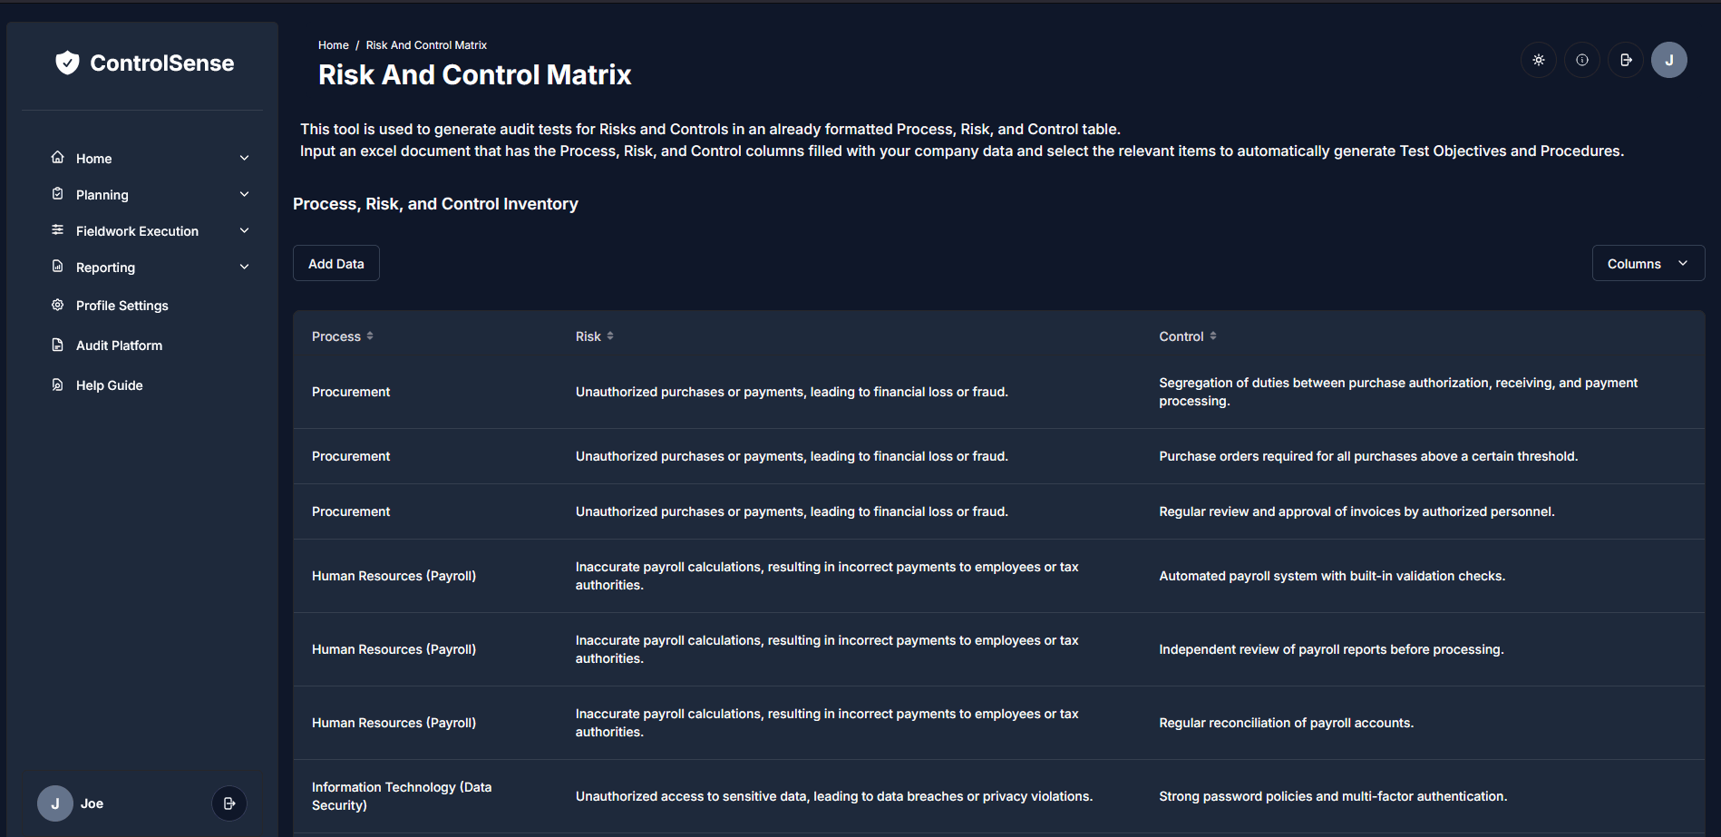
Task: Expand the Home menu chevron
Action: pyautogui.click(x=244, y=159)
